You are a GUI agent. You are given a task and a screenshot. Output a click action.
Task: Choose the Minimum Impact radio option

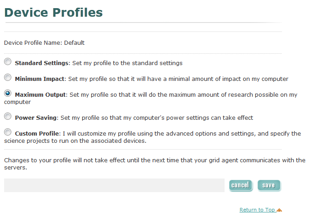pos(8,77)
